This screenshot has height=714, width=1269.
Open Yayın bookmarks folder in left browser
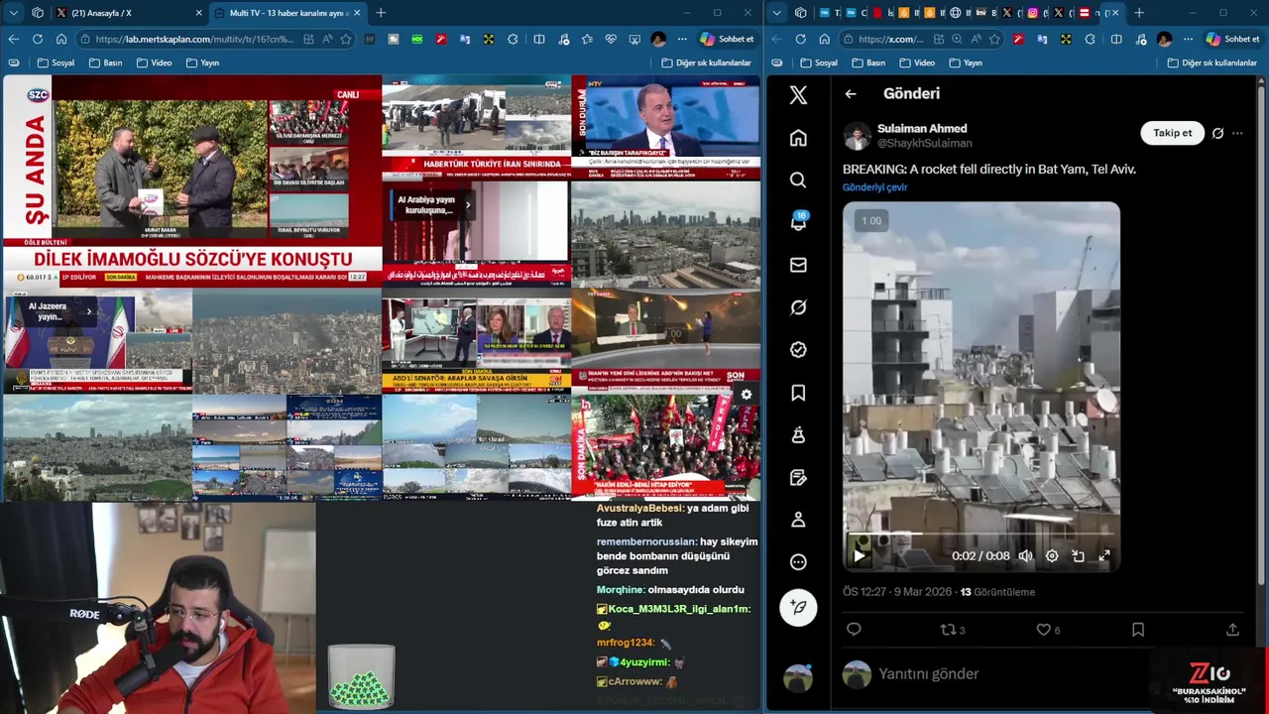tap(202, 62)
